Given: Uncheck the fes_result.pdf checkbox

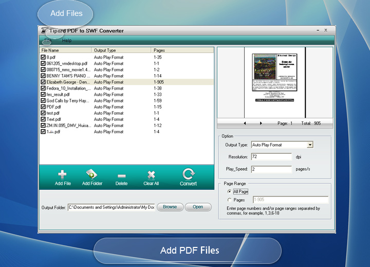Looking at the screenshot, I should 43,95.
